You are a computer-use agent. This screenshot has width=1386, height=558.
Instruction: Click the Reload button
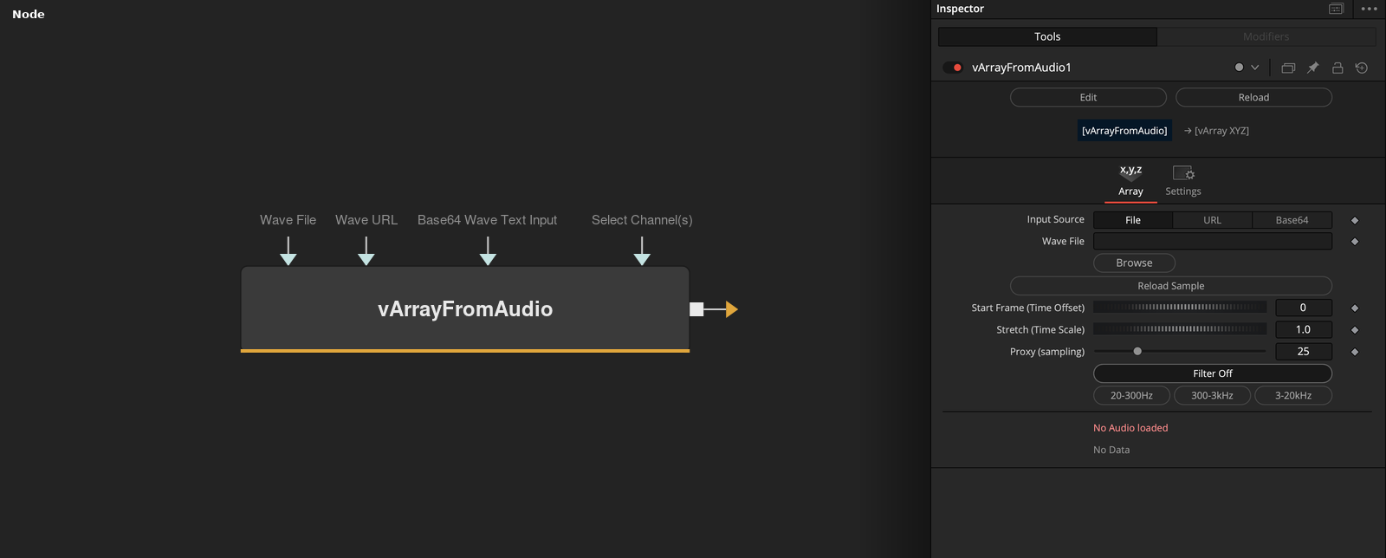[x=1253, y=97]
